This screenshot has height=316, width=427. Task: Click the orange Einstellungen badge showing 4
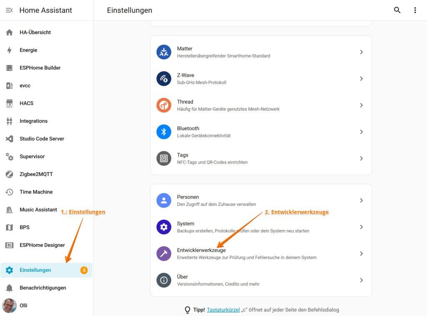pyautogui.click(x=84, y=270)
